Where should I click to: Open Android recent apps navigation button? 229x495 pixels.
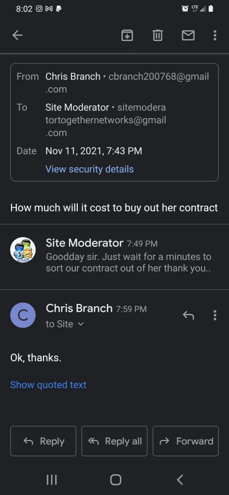(52, 480)
